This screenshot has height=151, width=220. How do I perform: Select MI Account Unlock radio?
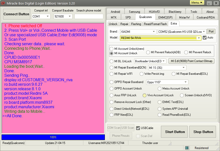click(x=112, y=53)
